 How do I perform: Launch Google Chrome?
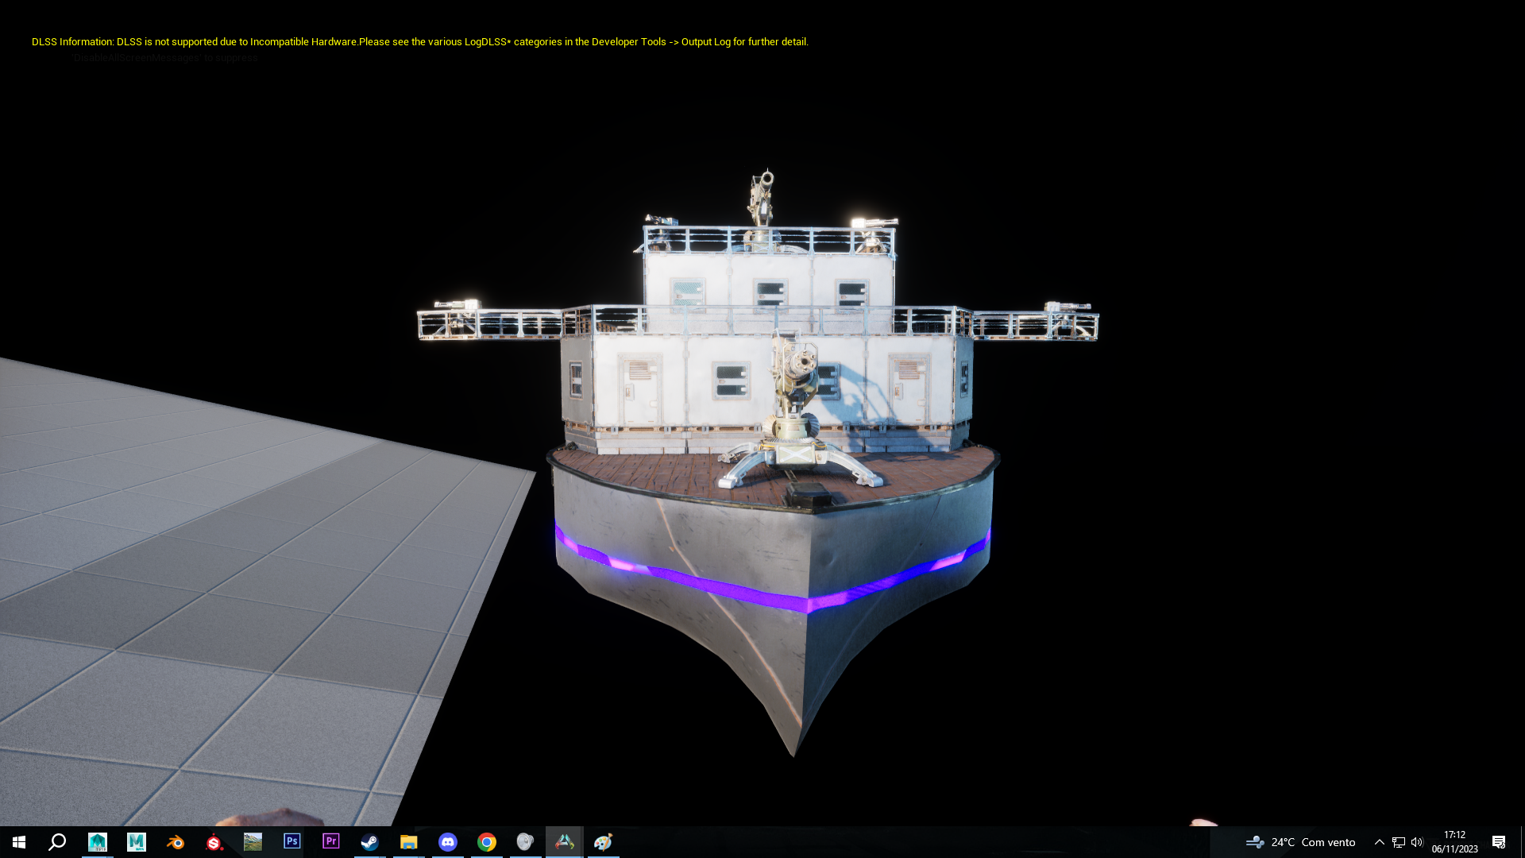[486, 842]
